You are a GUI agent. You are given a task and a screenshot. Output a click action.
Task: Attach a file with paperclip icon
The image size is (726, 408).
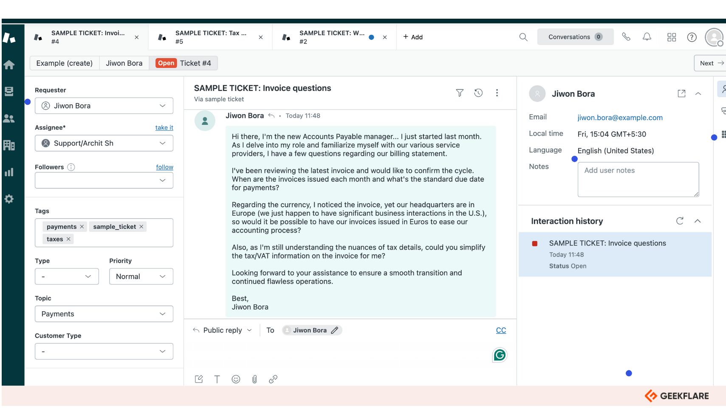[254, 379]
